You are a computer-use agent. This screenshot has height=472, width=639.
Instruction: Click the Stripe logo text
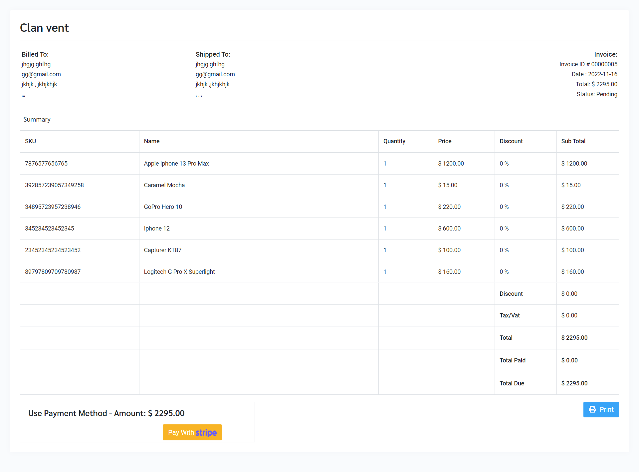click(x=206, y=432)
